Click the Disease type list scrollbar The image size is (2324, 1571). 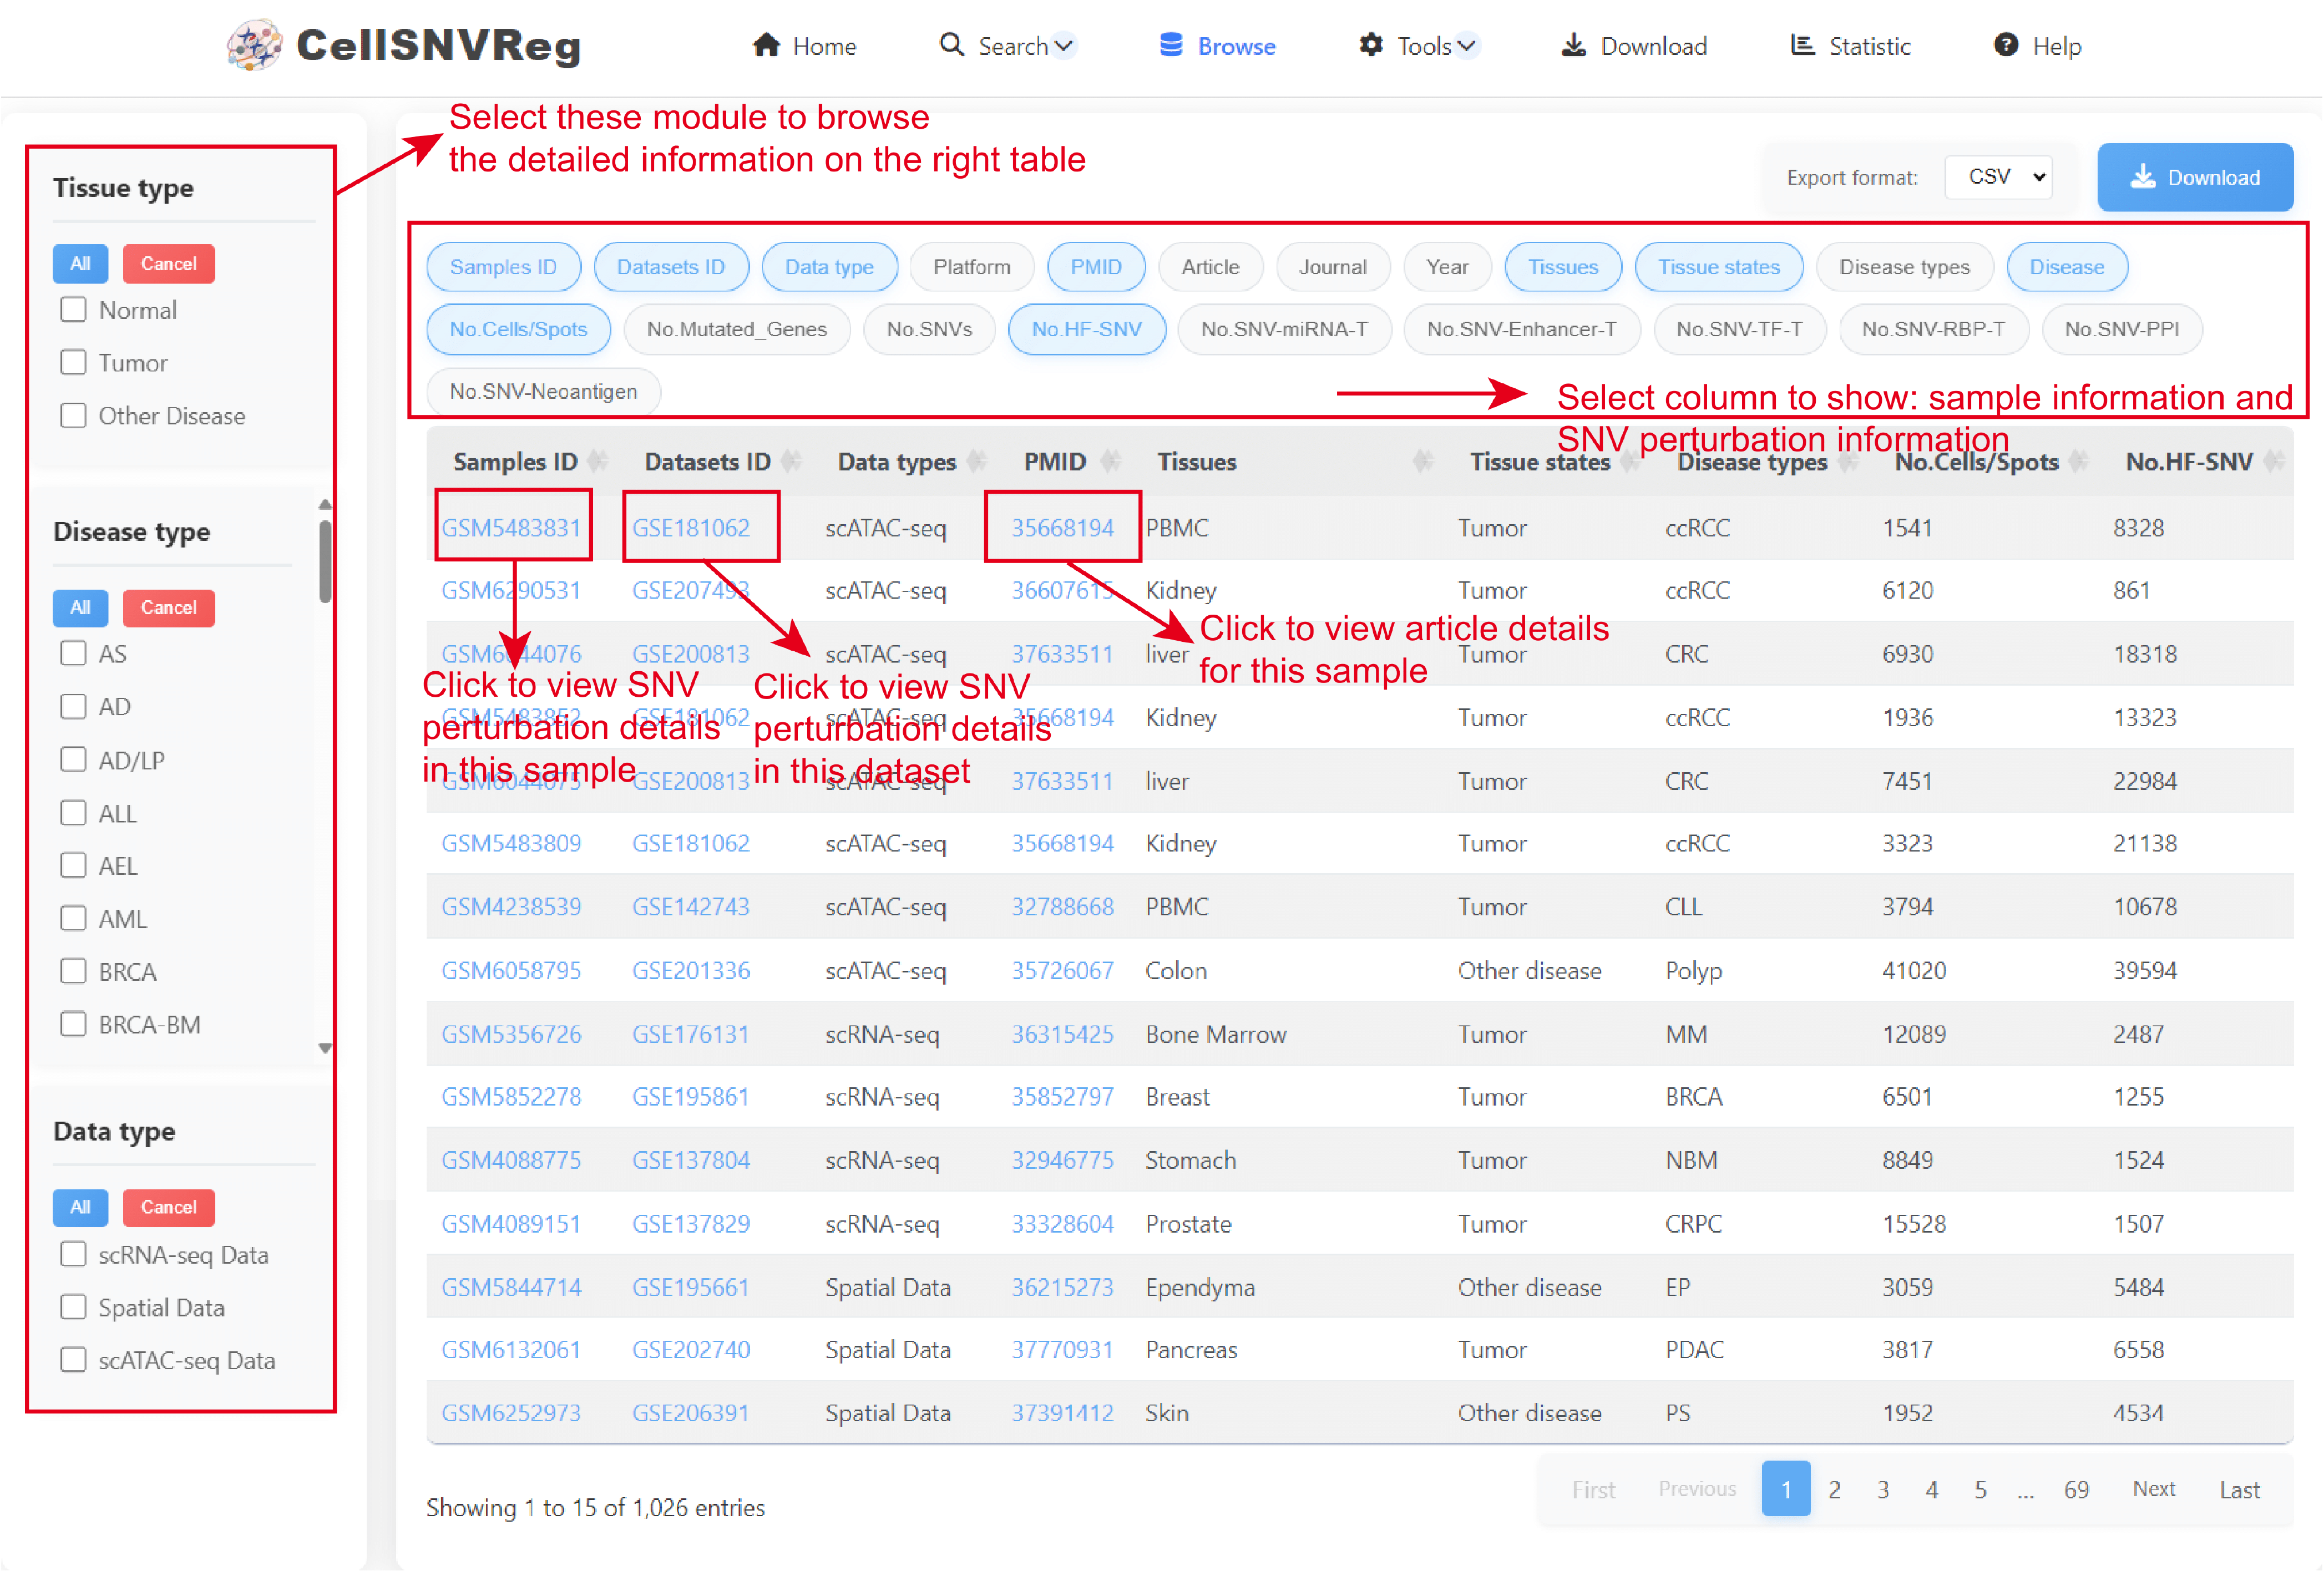coord(325,561)
